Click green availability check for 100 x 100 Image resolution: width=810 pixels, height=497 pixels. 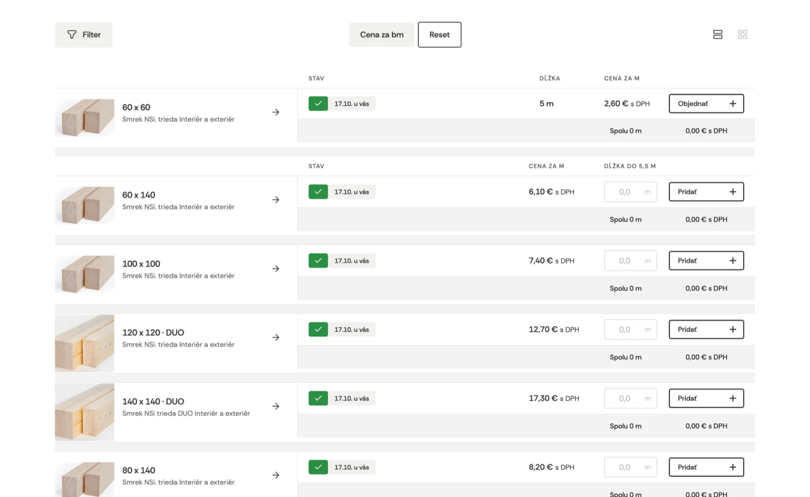click(318, 260)
